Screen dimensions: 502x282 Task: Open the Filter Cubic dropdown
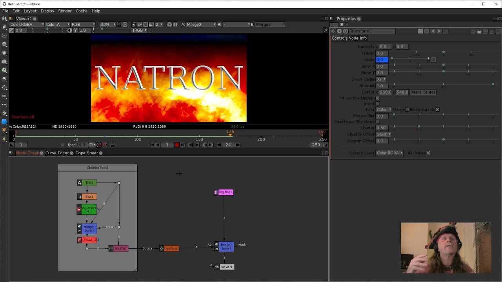384,110
